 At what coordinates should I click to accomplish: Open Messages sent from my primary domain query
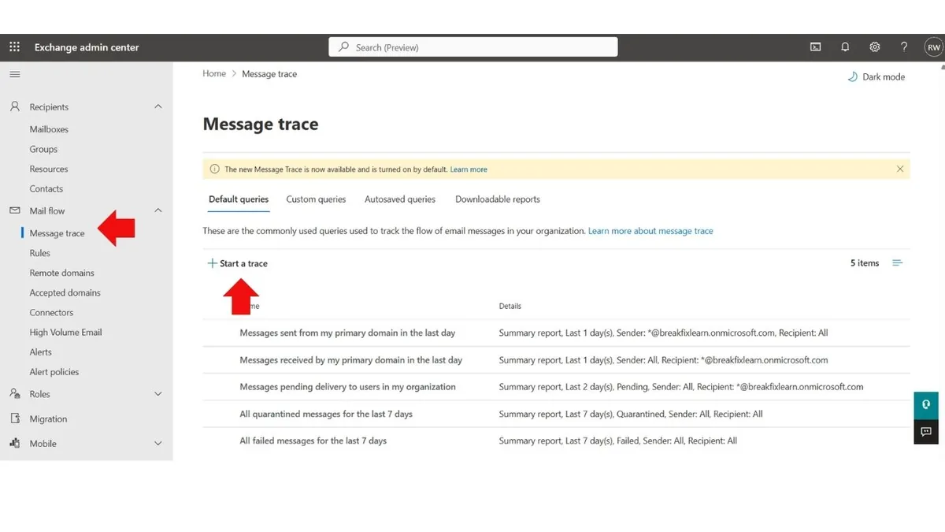(347, 333)
